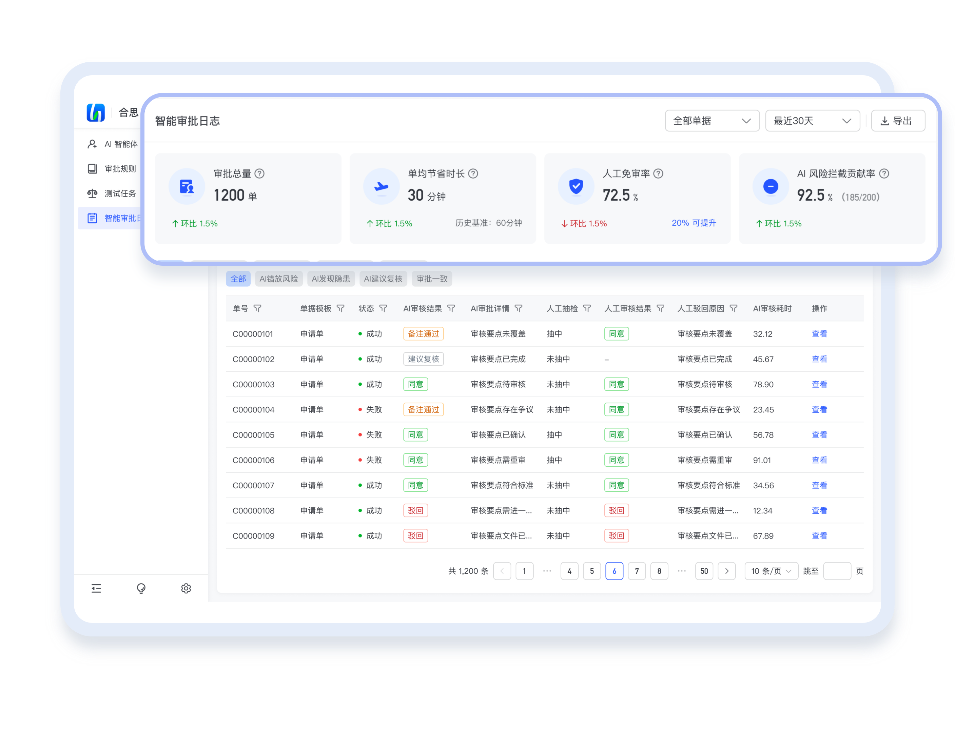Screen dimensions: 955x732
Task: Click the question mark beside 人工免审率
Action: pos(659,174)
